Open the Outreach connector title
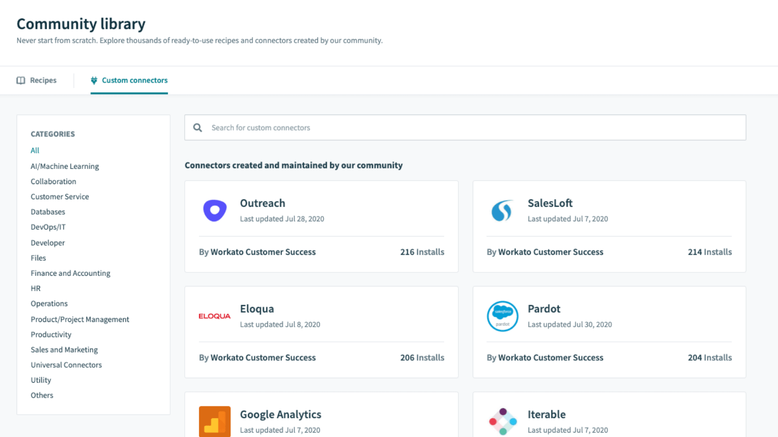The image size is (778, 437). [x=263, y=203]
